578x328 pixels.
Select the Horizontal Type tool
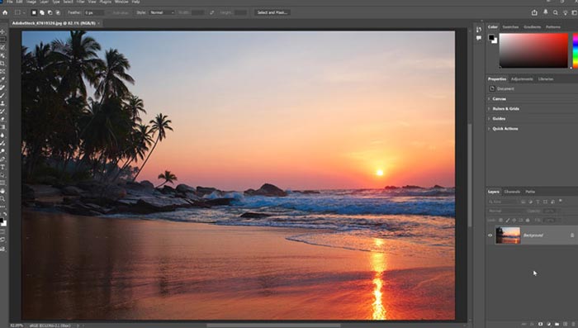point(2,167)
